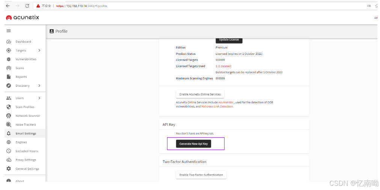Open Engines in sidebar

pyautogui.click(x=25, y=142)
